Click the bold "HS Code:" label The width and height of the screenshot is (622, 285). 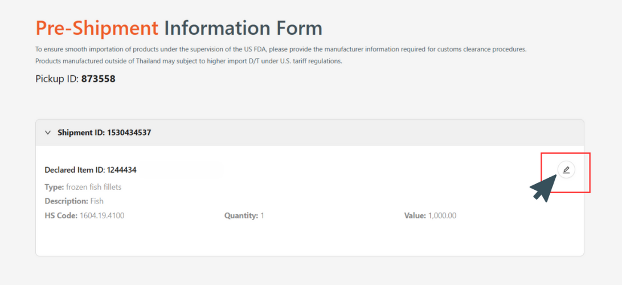click(x=61, y=215)
